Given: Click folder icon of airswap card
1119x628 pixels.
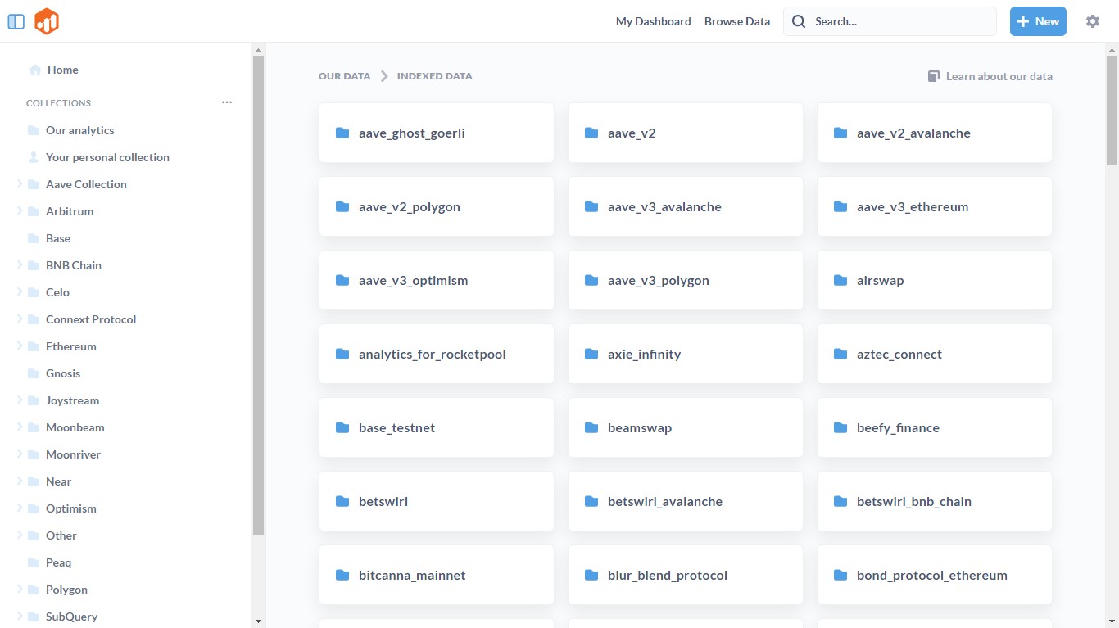Looking at the screenshot, I should point(840,280).
